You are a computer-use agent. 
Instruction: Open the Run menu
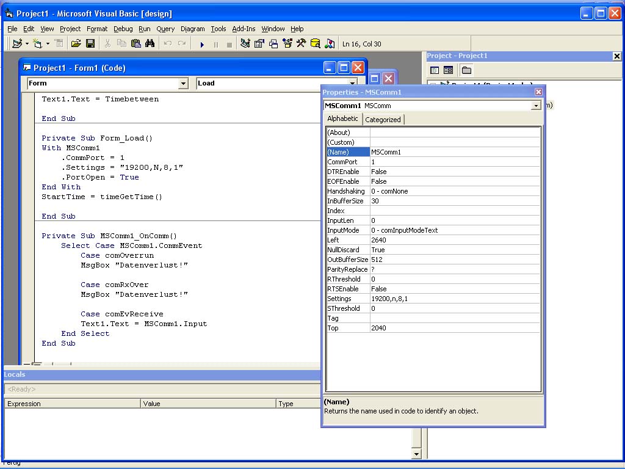[144, 29]
